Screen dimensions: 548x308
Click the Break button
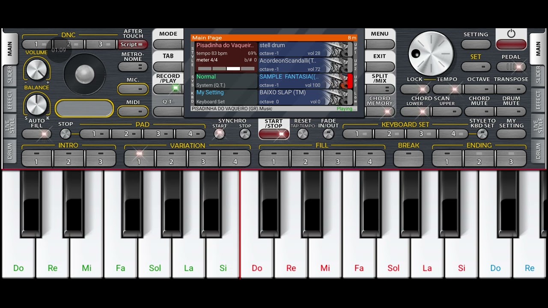[408, 158]
